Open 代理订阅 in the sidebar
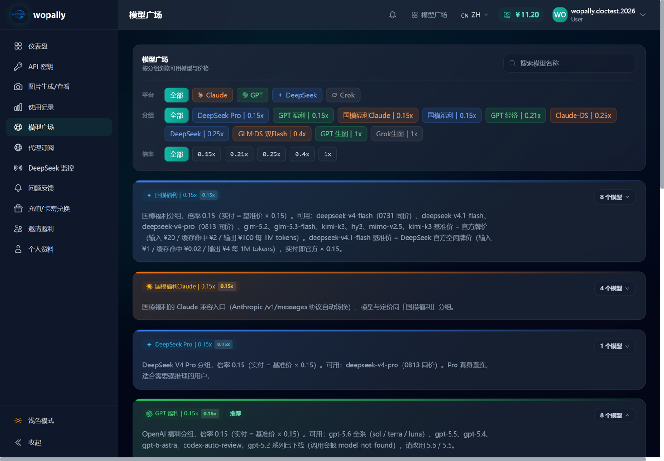The width and height of the screenshot is (664, 461). click(59, 148)
